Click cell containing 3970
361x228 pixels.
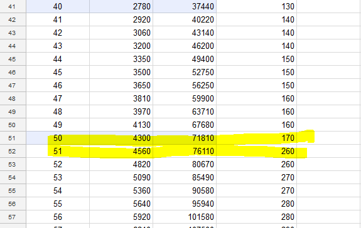click(x=121, y=111)
